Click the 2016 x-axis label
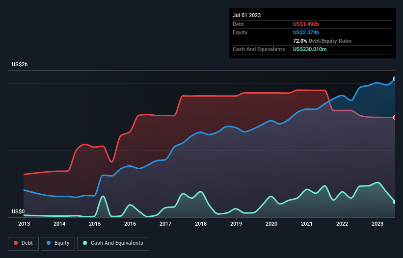The image size is (403, 258). click(x=130, y=224)
